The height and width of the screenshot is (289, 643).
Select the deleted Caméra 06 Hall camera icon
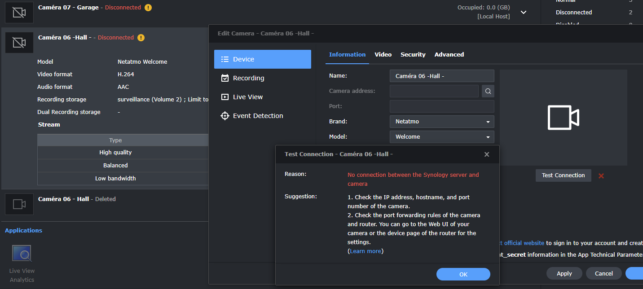[x=19, y=204]
